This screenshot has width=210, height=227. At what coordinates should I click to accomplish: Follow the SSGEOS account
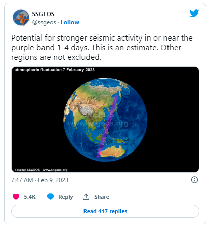pos(70,22)
